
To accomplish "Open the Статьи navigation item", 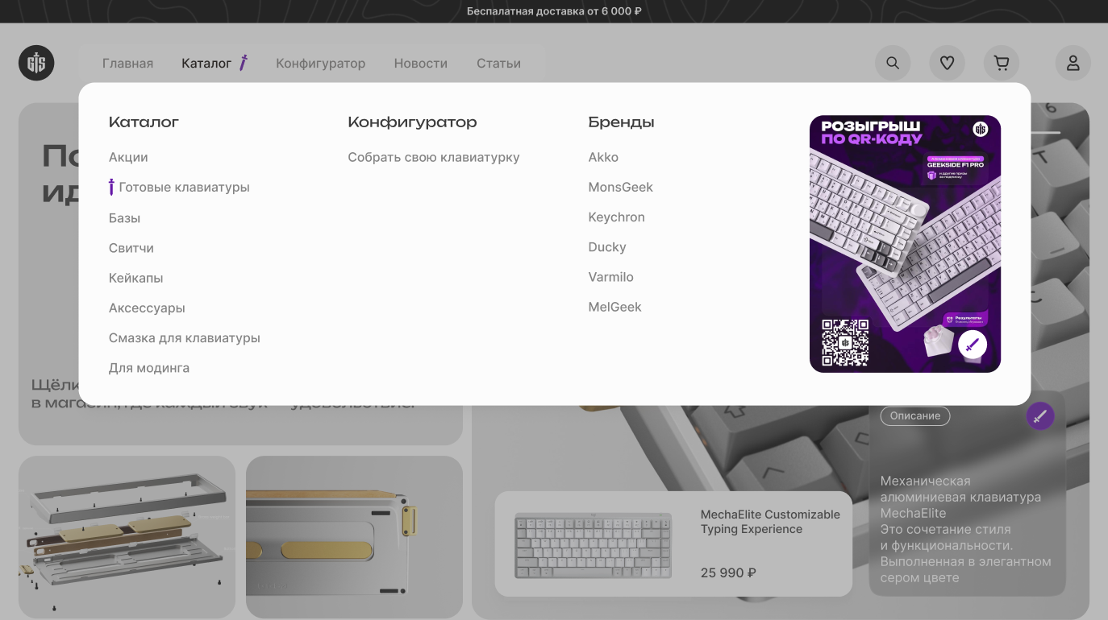I will click(x=498, y=63).
